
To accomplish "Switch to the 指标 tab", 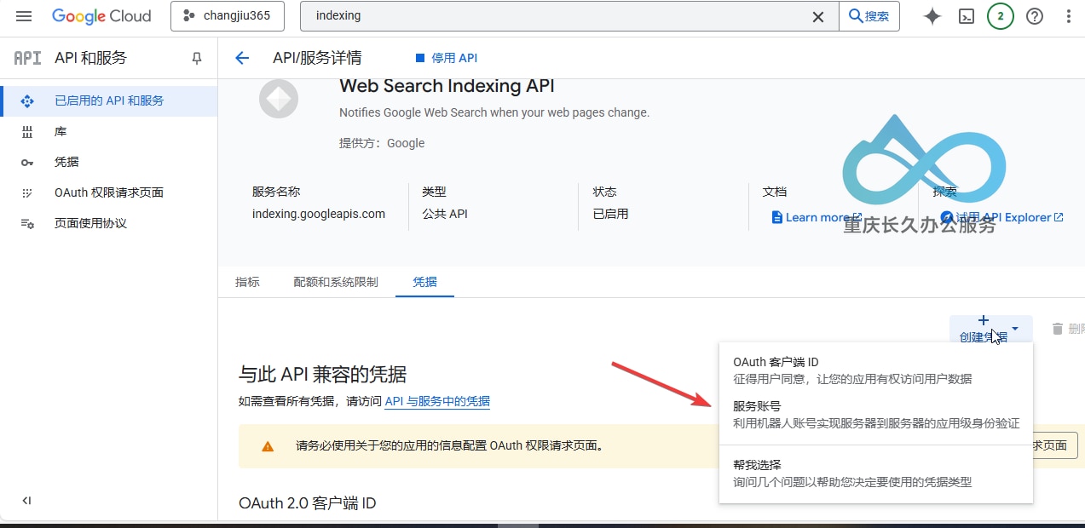I will pos(247,282).
